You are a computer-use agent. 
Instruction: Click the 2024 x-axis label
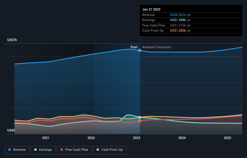click(182, 138)
